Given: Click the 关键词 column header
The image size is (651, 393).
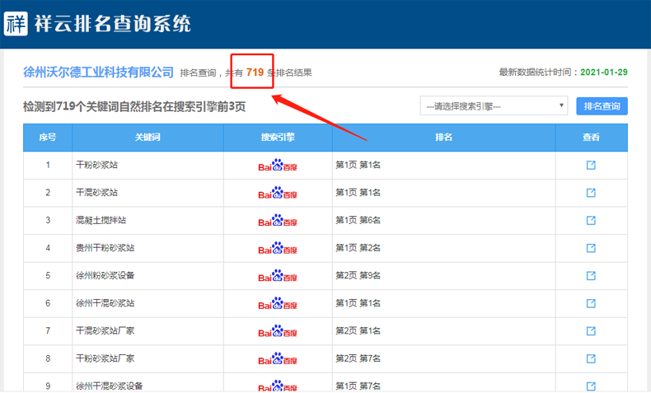Looking at the screenshot, I should point(148,138).
